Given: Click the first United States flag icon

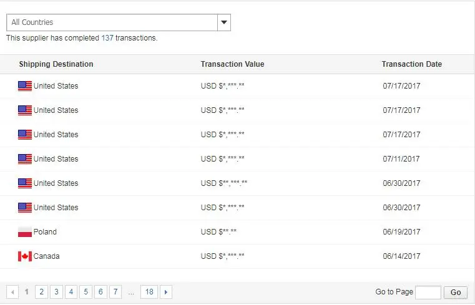Looking at the screenshot, I should pos(25,86).
